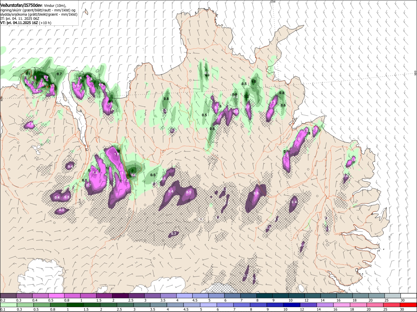Click the '15W' longitude label at map top

273,1
